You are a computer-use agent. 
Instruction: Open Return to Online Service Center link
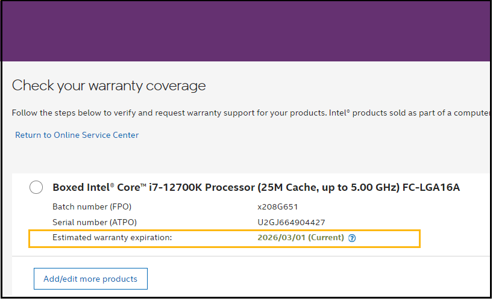pyautogui.click(x=77, y=135)
